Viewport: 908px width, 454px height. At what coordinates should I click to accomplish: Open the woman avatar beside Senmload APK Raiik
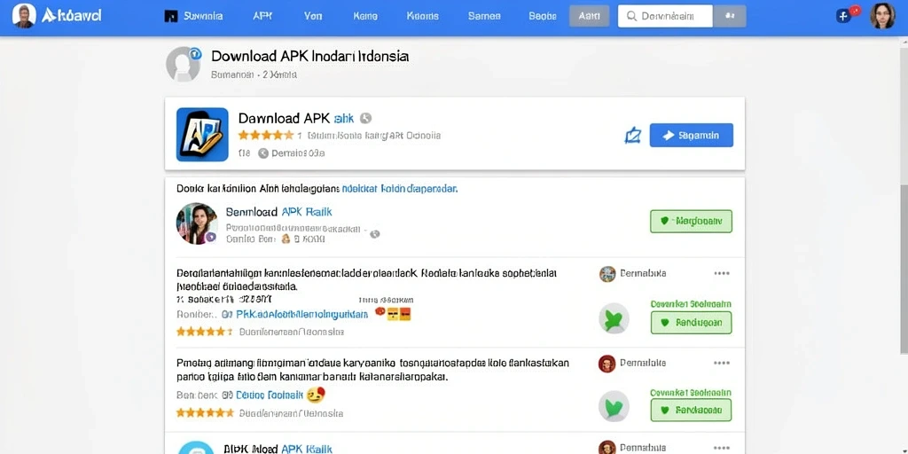[197, 223]
